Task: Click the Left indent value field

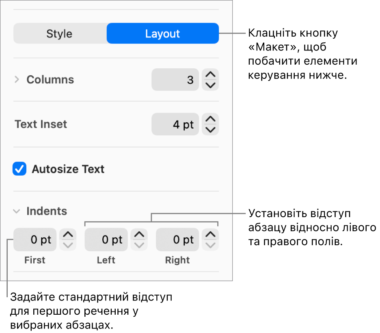Action: coord(106,240)
